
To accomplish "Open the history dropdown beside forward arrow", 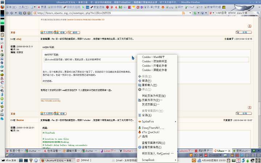I will [16, 13].
